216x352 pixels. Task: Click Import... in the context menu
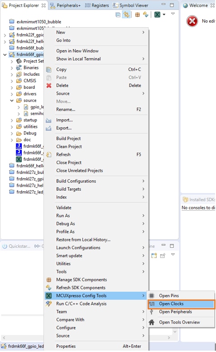(96, 120)
